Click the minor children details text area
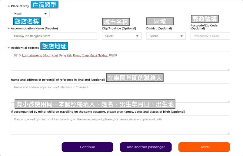243x156 pixels. pos(120,125)
